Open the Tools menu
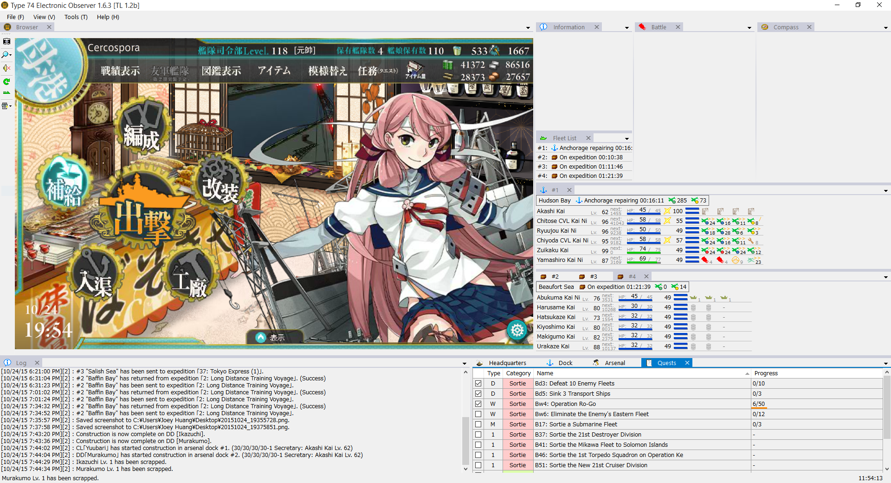The height and width of the screenshot is (483, 891). click(76, 17)
